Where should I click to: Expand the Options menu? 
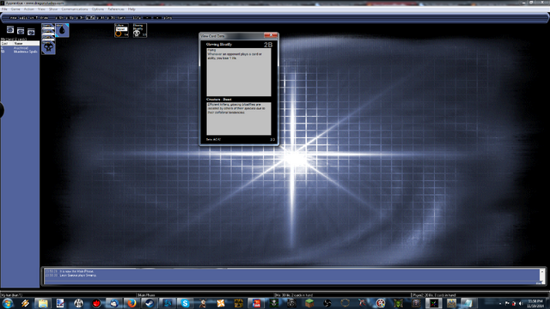(98, 9)
